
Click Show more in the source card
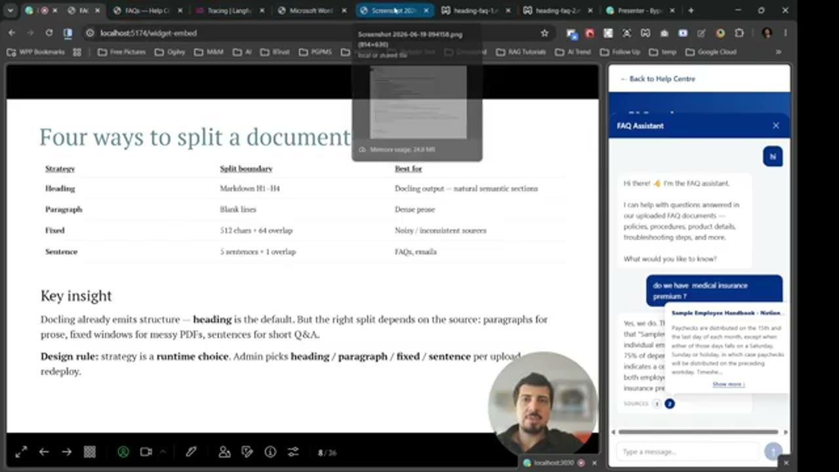pos(729,384)
